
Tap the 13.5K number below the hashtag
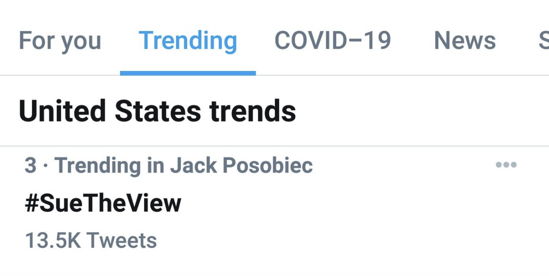[x=53, y=241]
